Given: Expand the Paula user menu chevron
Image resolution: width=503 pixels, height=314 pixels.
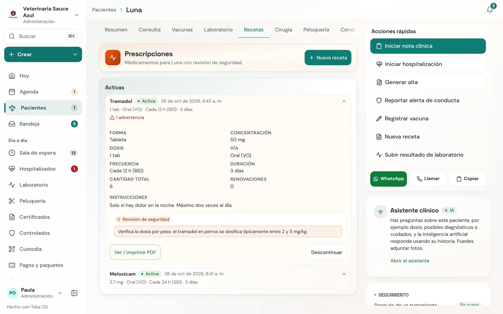Looking at the screenshot, I should (x=60, y=293).
